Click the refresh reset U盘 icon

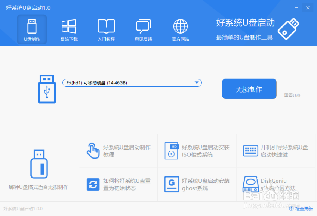[93, 184]
